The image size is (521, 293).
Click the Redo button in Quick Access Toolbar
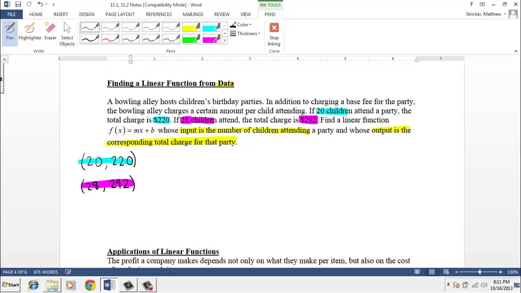click(x=29, y=4)
